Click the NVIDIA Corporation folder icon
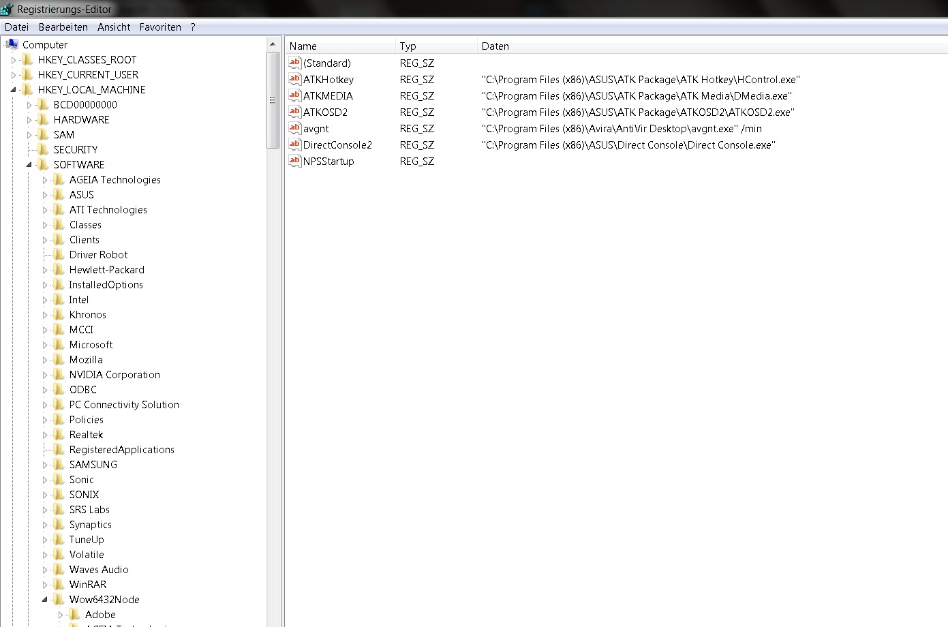Image resolution: width=948 pixels, height=627 pixels. point(59,374)
